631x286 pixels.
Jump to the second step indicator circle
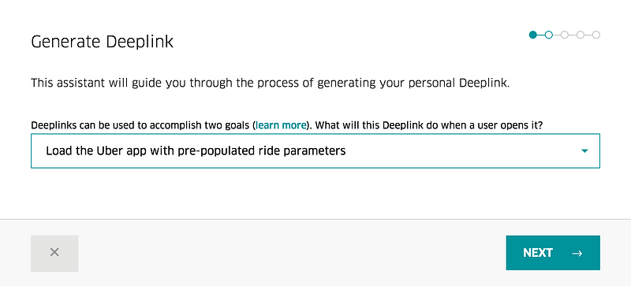pyautogui.click(x=548, y=35)
